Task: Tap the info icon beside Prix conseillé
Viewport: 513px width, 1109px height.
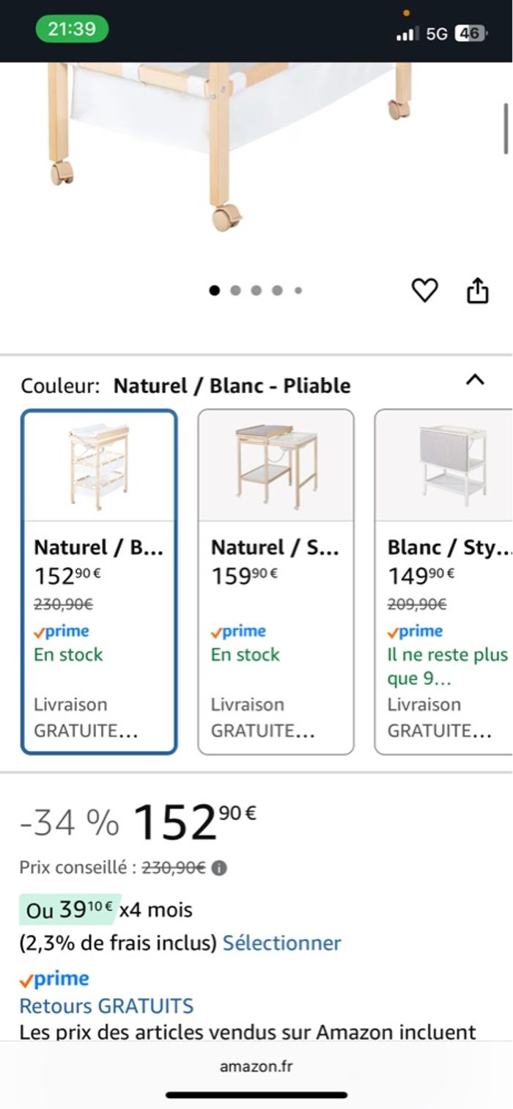Action: [219, 868]
